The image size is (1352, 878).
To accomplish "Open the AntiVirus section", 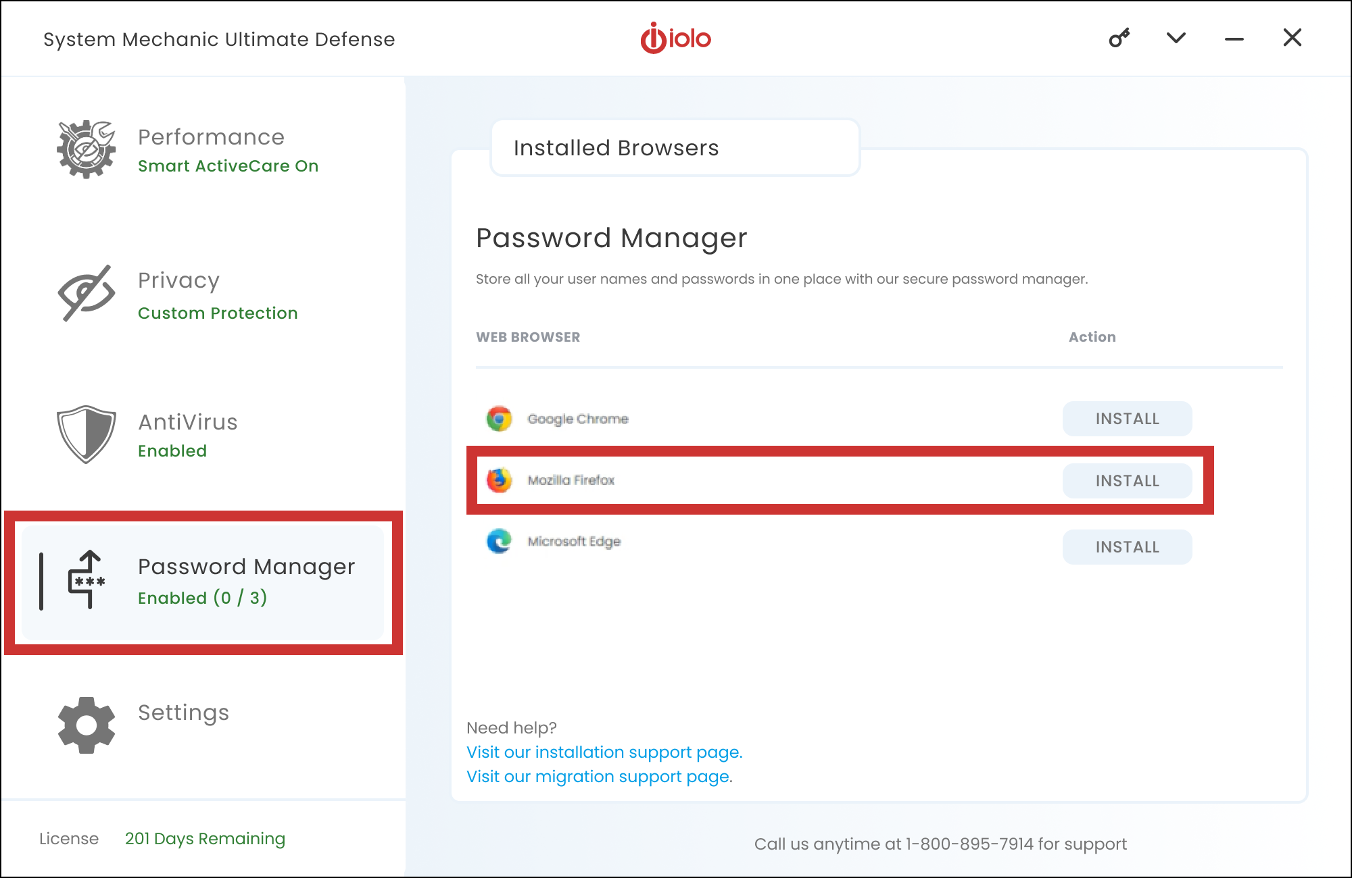I will pyautogui.click(x=188, y=422).
